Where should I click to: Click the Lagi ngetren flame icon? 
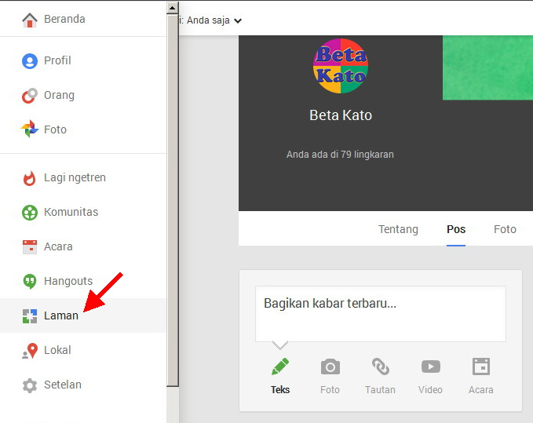pos(30,178)
